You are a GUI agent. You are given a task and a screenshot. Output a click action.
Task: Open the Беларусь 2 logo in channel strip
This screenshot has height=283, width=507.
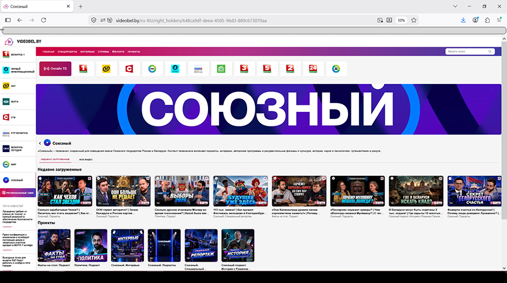coord(290,69)
